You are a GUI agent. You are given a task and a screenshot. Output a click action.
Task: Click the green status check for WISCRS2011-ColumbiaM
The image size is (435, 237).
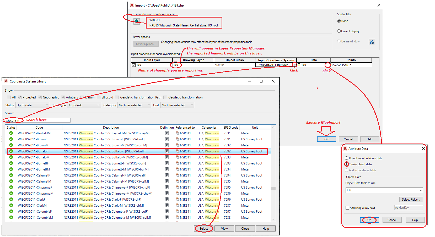coord(11,217)
